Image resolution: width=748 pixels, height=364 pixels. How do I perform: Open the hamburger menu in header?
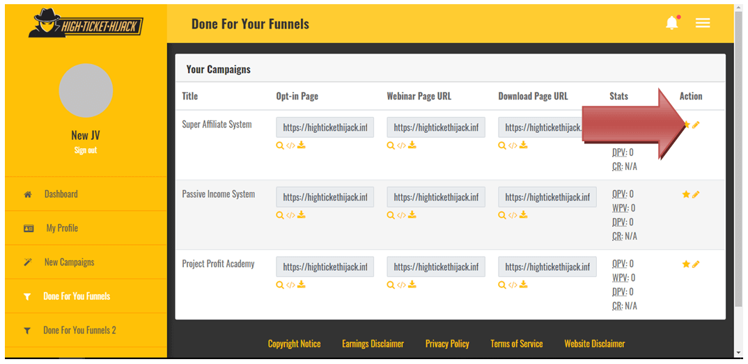click(703, 23)
